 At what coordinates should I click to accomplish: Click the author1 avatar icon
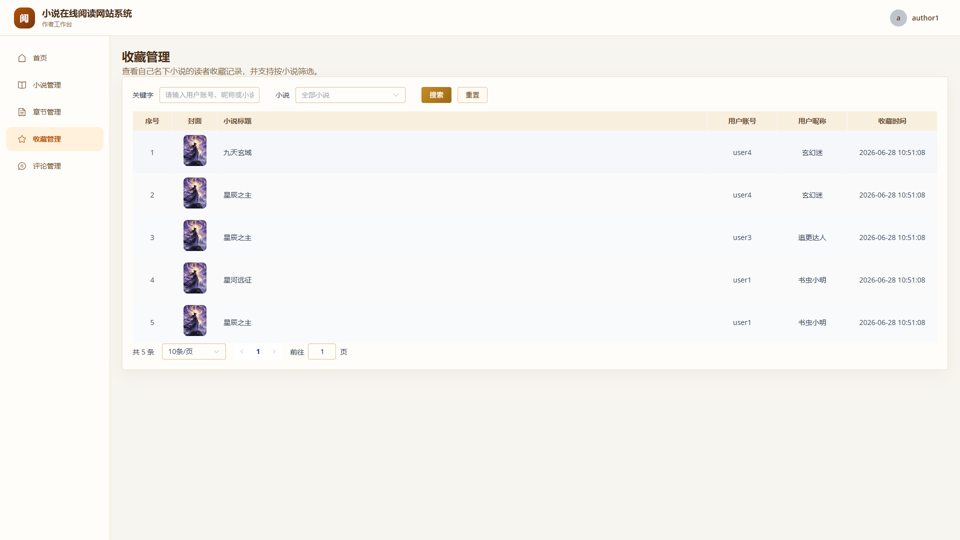[898, 18]
